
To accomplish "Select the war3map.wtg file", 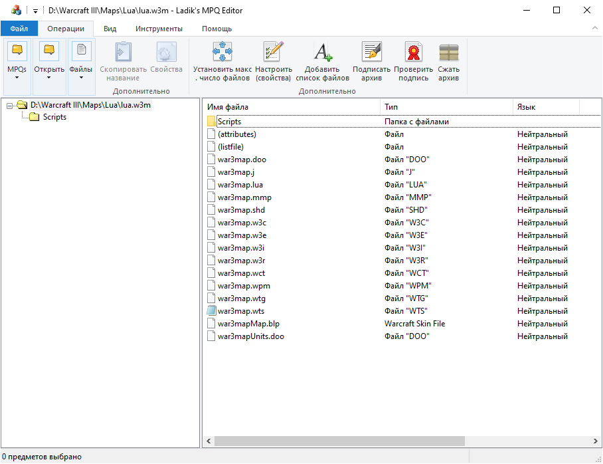I will point(242,298).
